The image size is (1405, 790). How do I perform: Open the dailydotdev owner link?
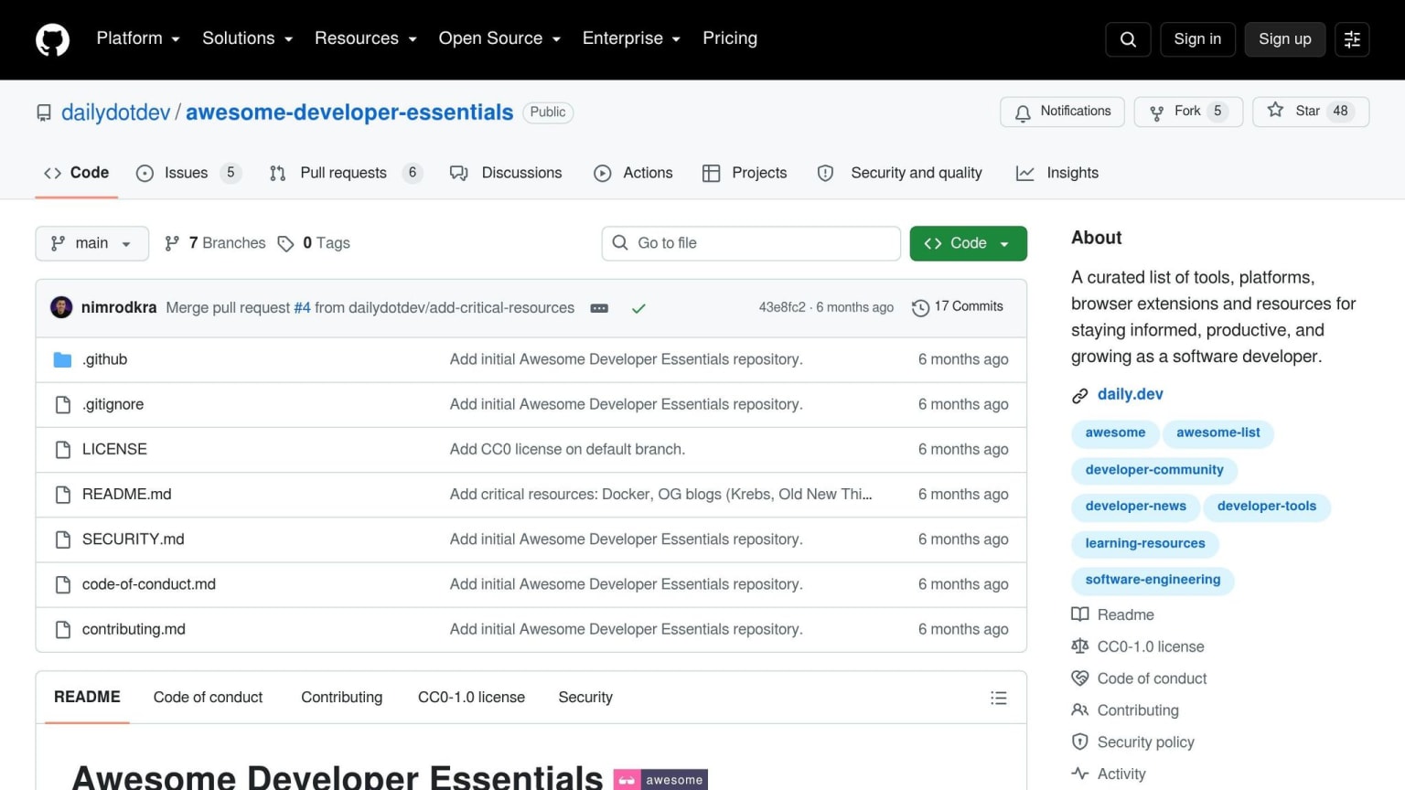tap(115, 112)
